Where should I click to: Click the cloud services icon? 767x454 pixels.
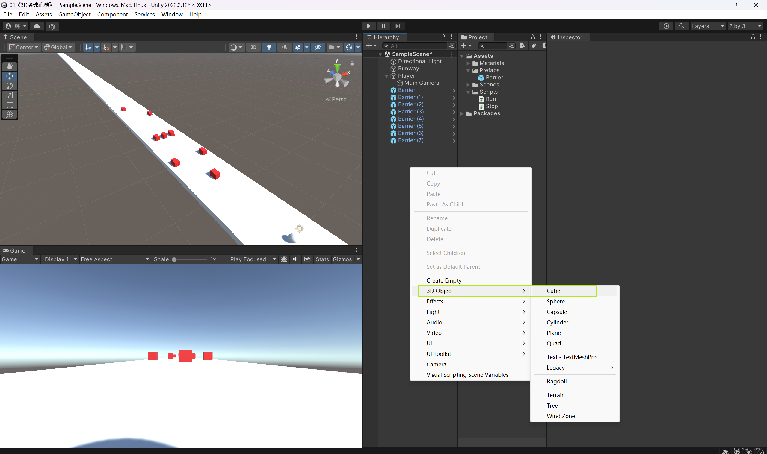[37, 26]
